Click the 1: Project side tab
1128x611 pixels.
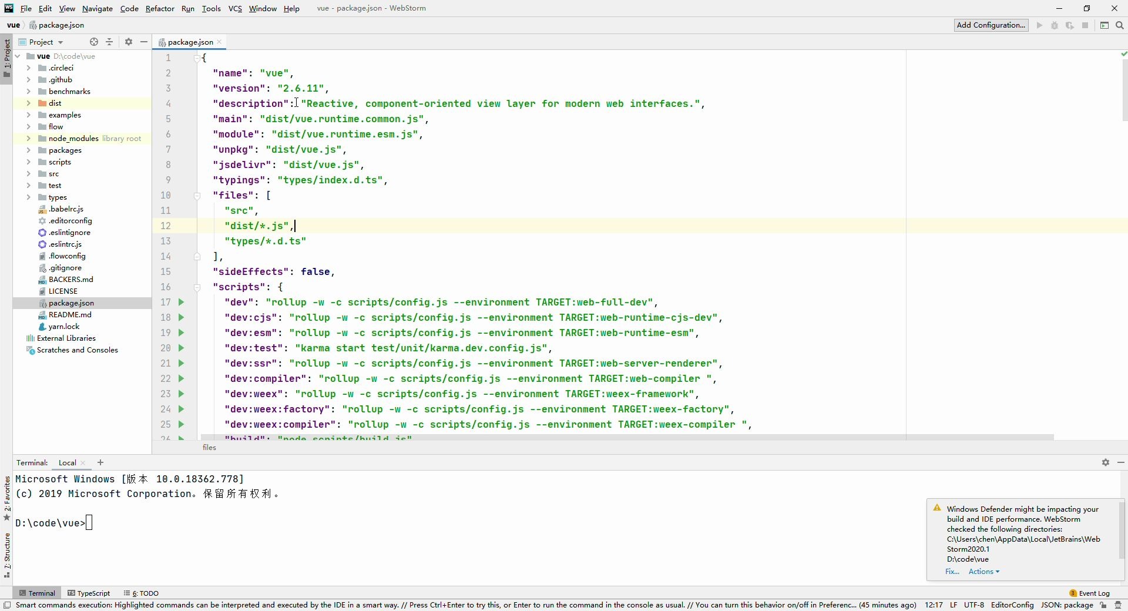(6, 59)
